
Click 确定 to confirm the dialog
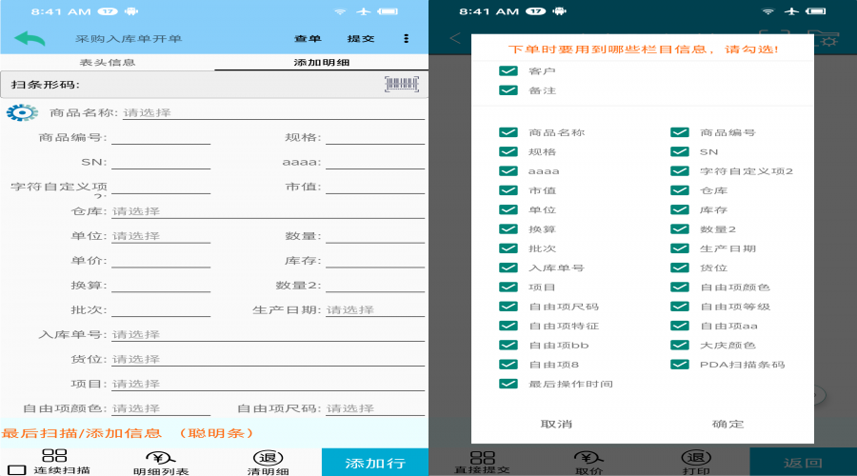727,424
